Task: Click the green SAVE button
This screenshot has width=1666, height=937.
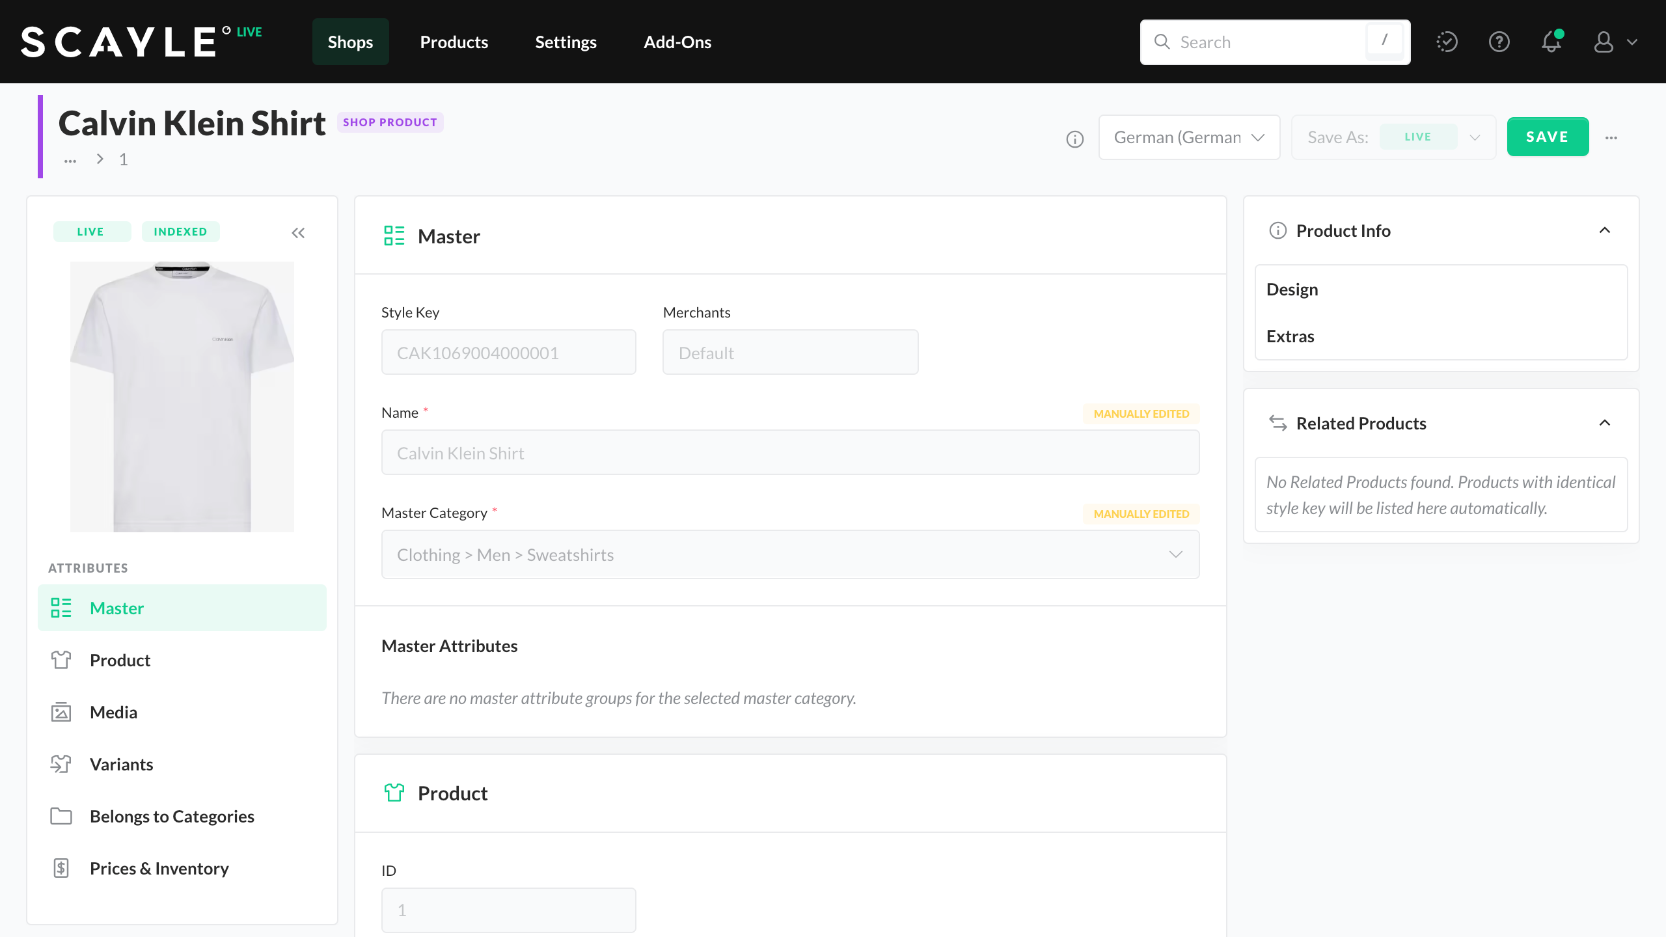Action: [1548, 137]
